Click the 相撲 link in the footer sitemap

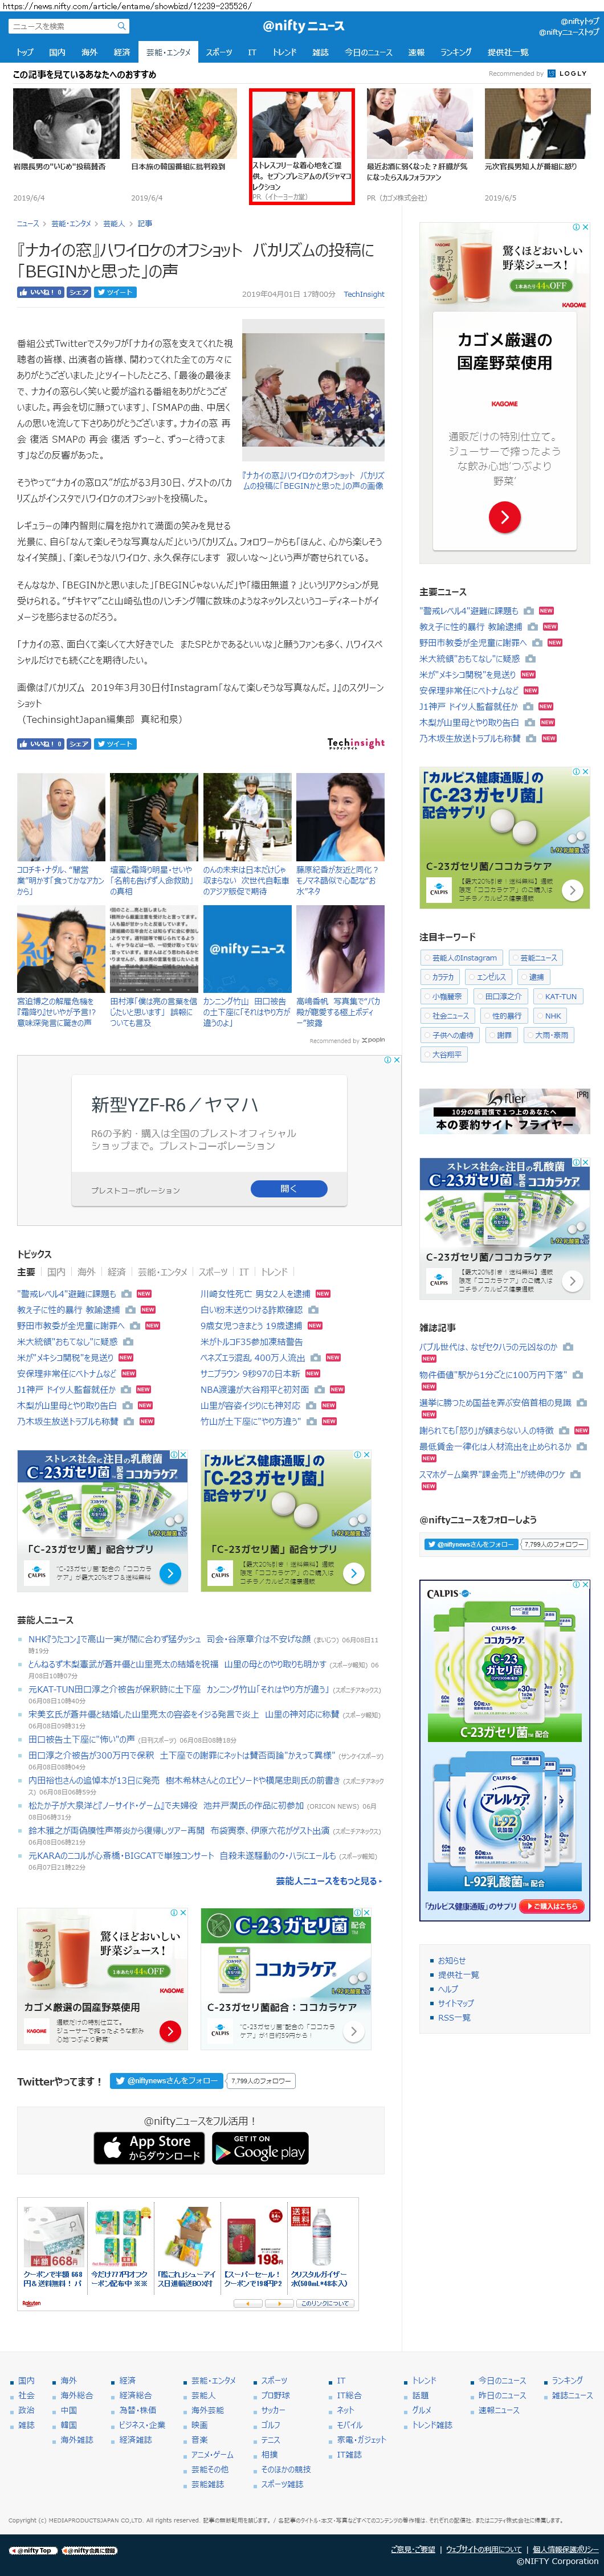(x=269, y=2454)
